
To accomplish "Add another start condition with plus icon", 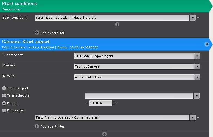I will (117, 24).
